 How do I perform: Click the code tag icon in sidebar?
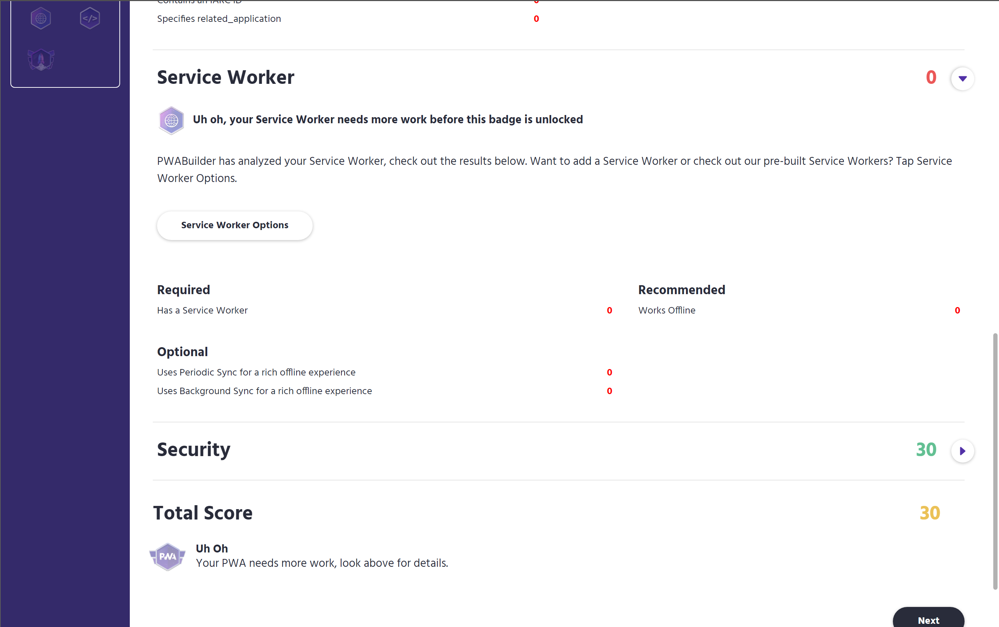(x=90, y=18)
